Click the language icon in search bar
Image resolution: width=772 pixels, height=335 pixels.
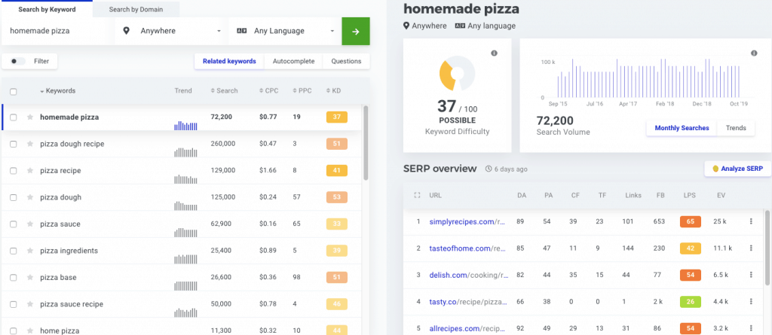tap(241, 31)
